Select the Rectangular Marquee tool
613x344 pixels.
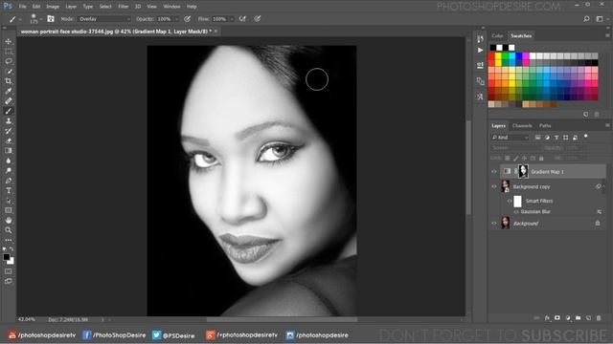pyautogui.click(x=9, y=51)
